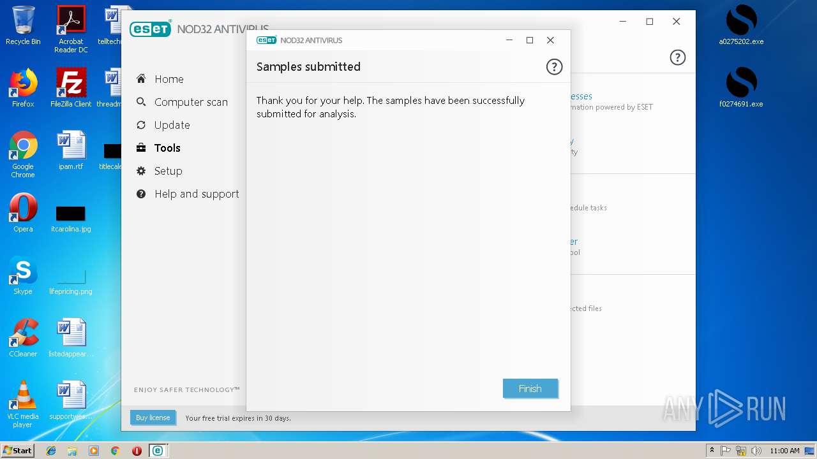
Task: Open Google Chrome desktop shortcut
Action: (x=23, y=154)
